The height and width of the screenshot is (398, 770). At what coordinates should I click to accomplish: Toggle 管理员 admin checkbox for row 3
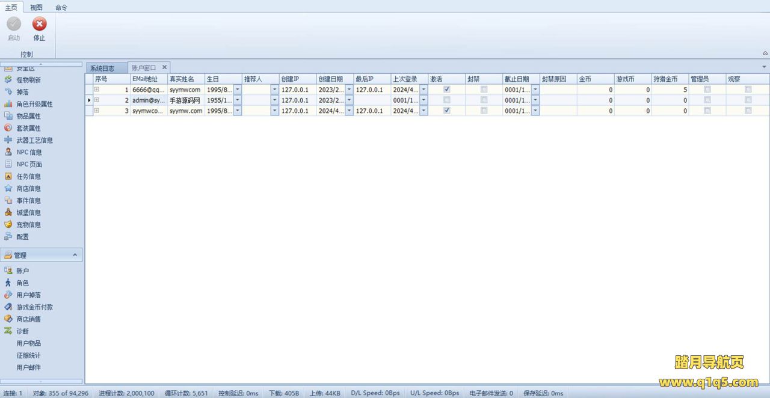coord(707,111)
